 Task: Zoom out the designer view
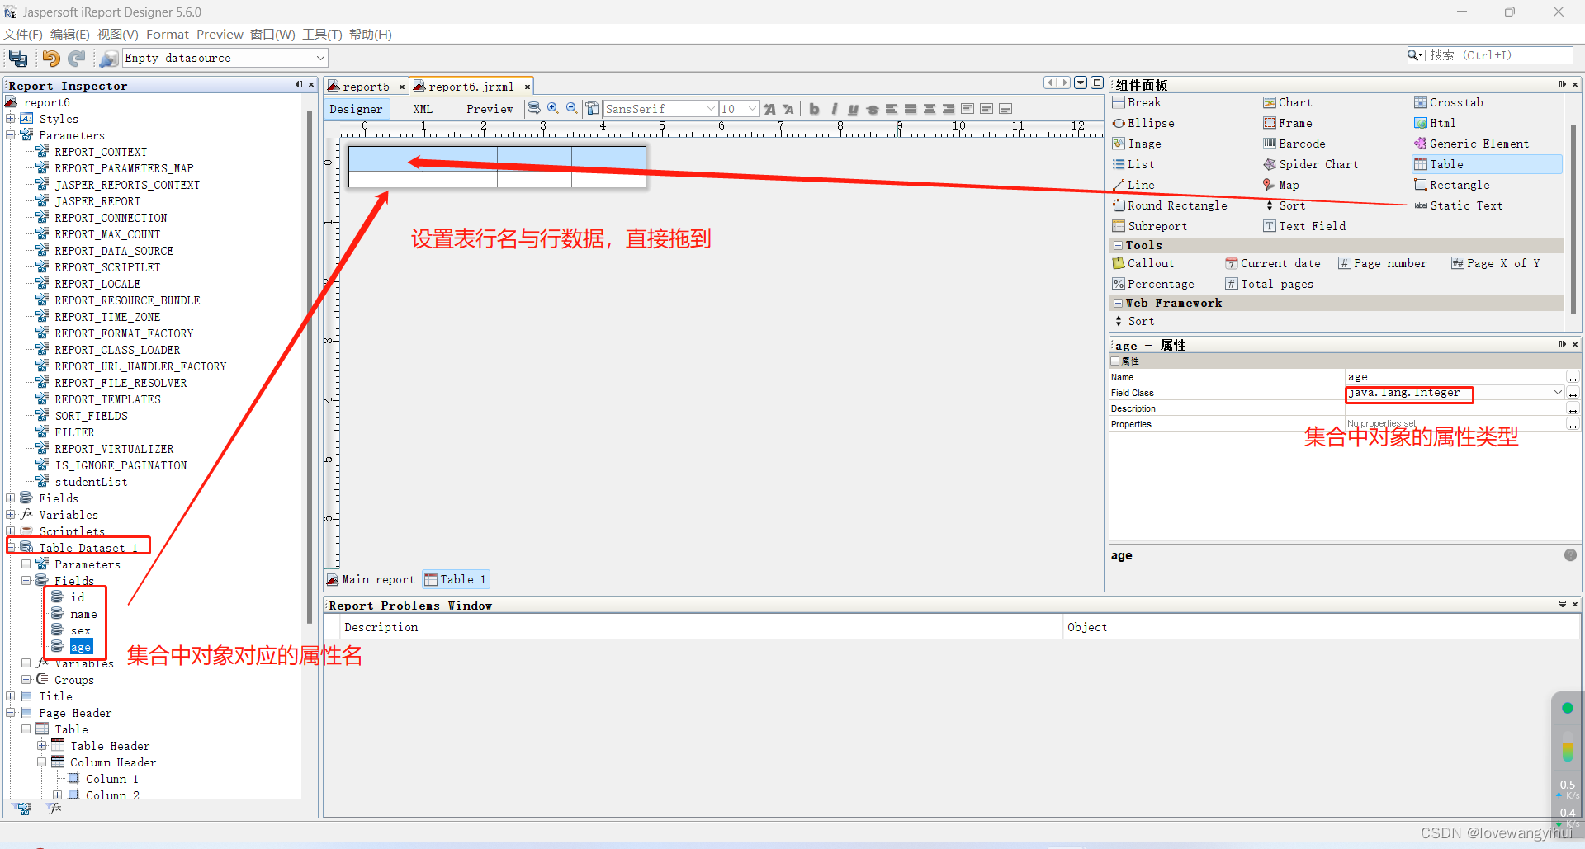571,108
